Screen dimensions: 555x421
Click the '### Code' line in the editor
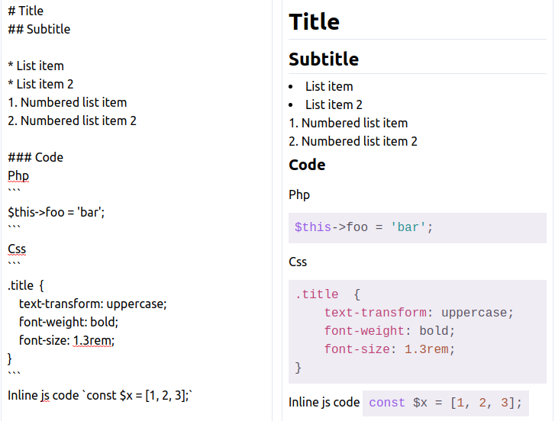tap(36, 157)
